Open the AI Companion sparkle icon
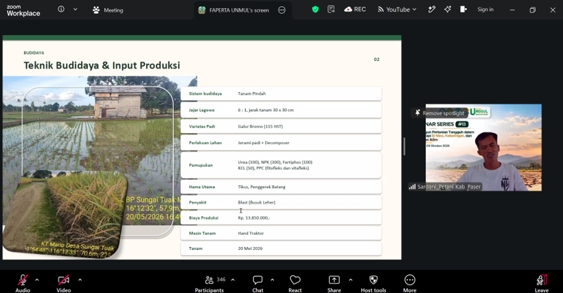Image resolution: width=563 pixels, height=293 pixels. click(448, 10)
